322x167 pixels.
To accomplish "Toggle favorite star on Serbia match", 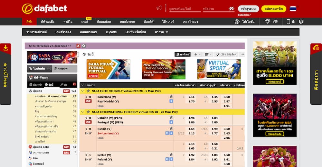I will (171, 154).
